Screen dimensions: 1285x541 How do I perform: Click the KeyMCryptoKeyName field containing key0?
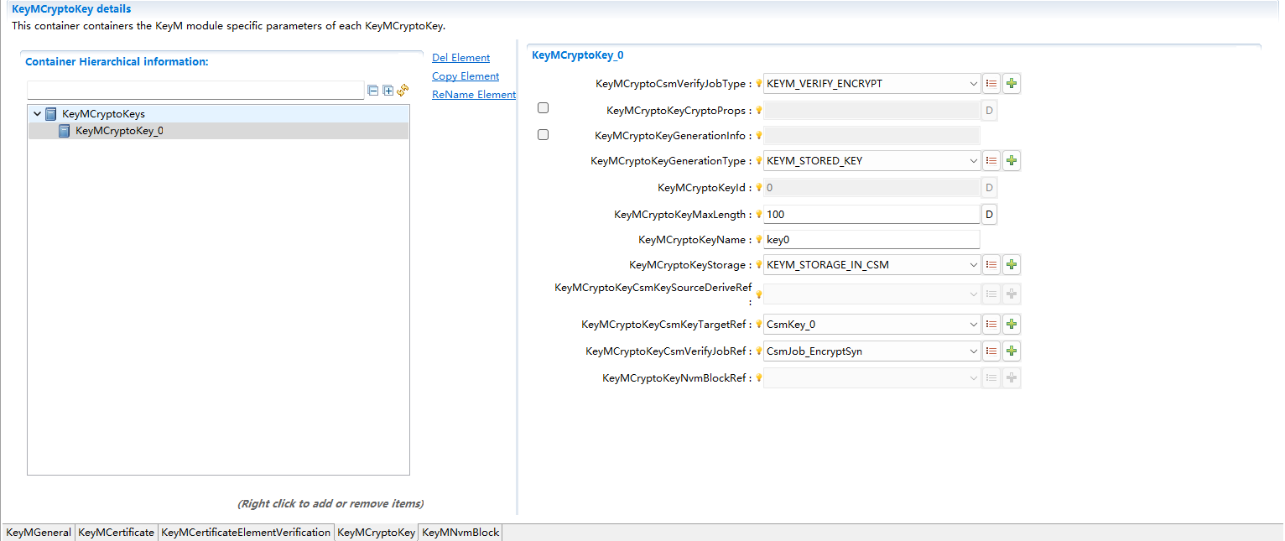(x=871, y=240)
